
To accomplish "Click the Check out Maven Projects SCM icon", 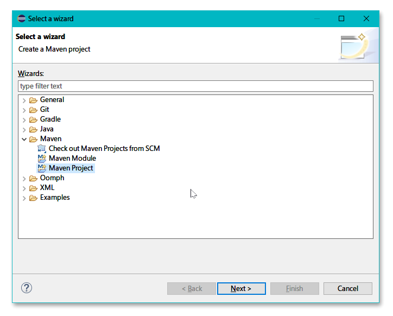I will click(42, 149).
